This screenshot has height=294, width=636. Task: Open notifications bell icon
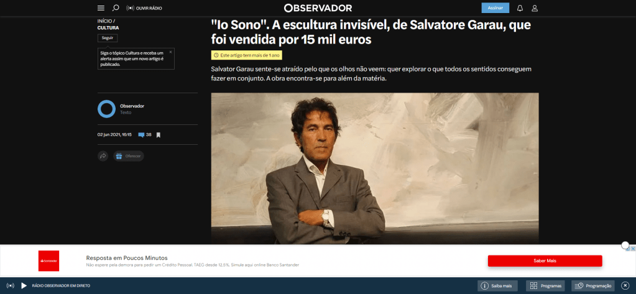(520, 8)
